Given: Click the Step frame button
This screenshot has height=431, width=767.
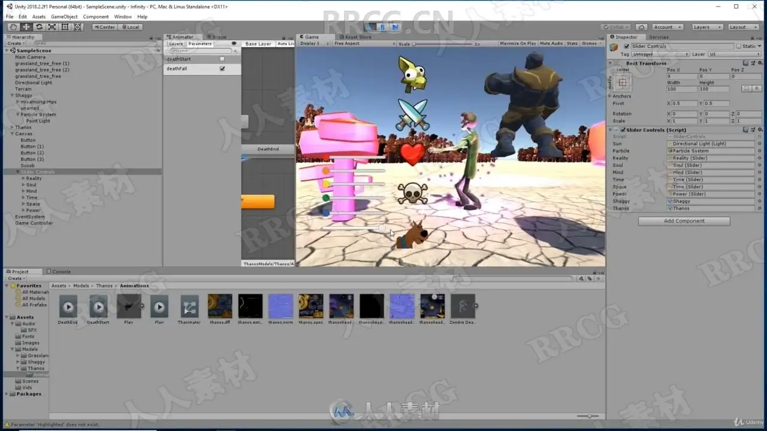Looking at the screenshot, I should click(395, 27).
